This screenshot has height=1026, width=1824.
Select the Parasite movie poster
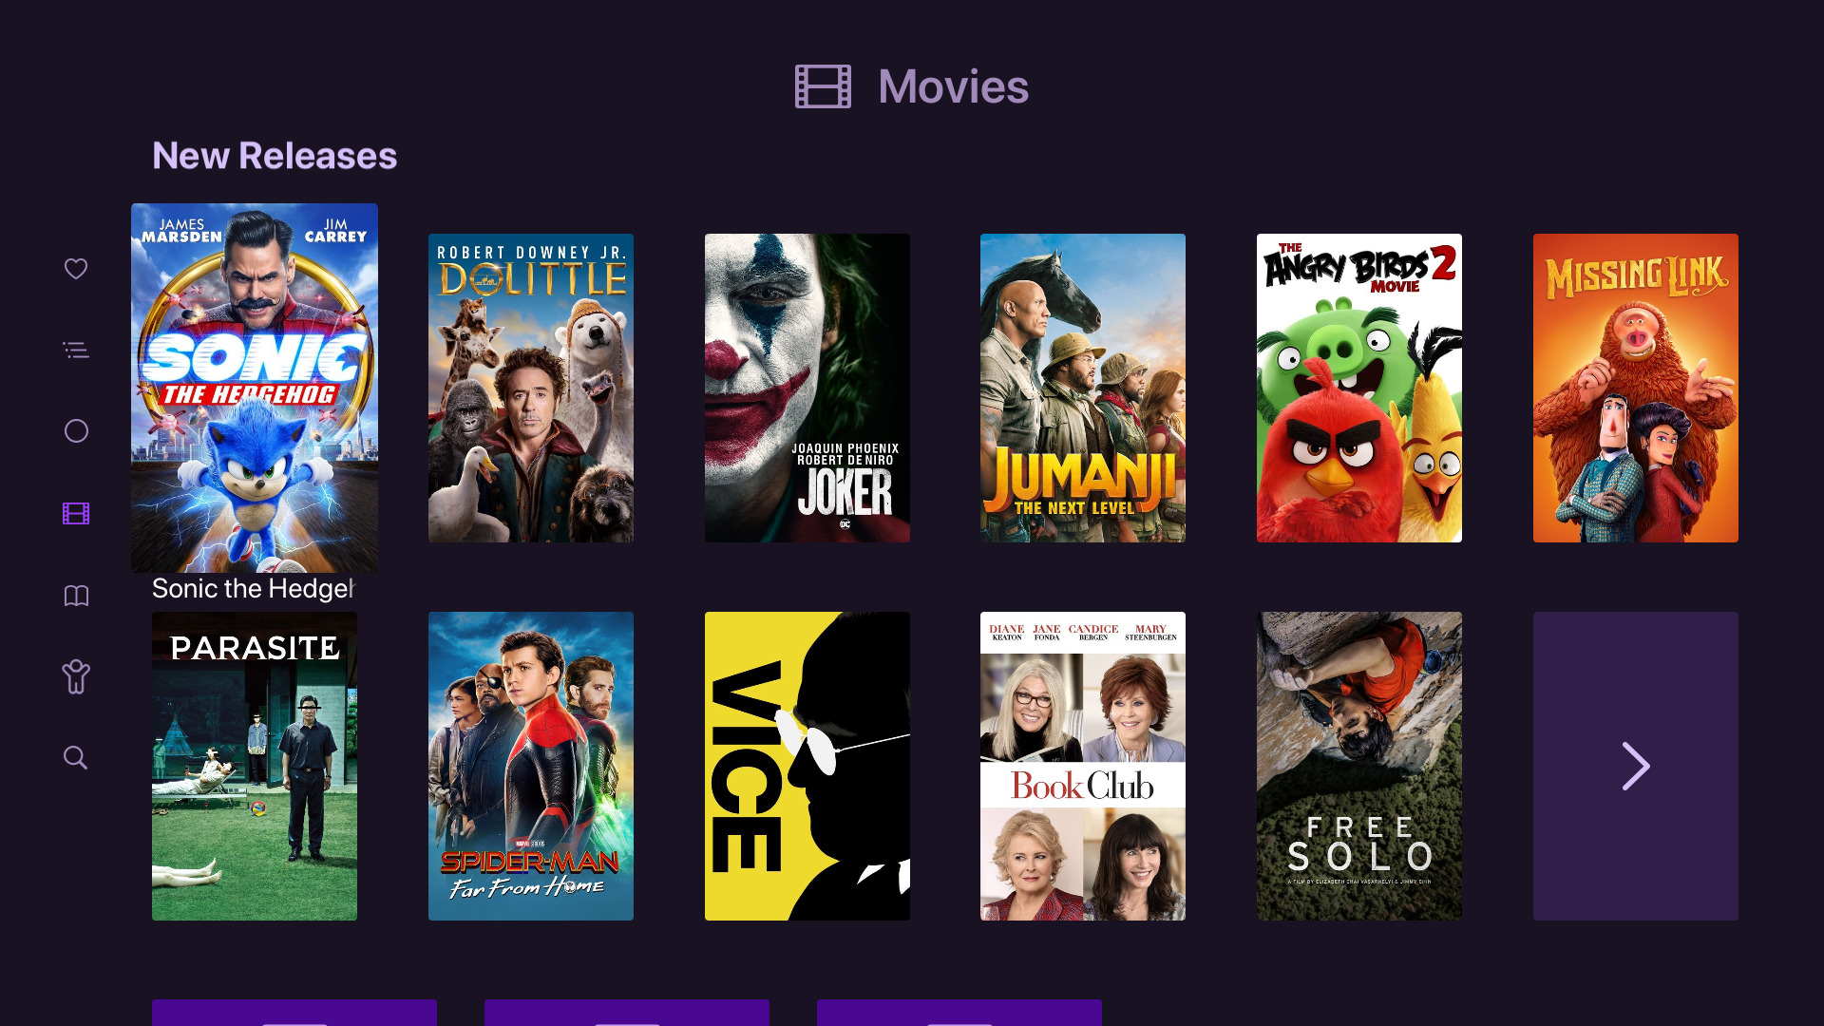255,766
